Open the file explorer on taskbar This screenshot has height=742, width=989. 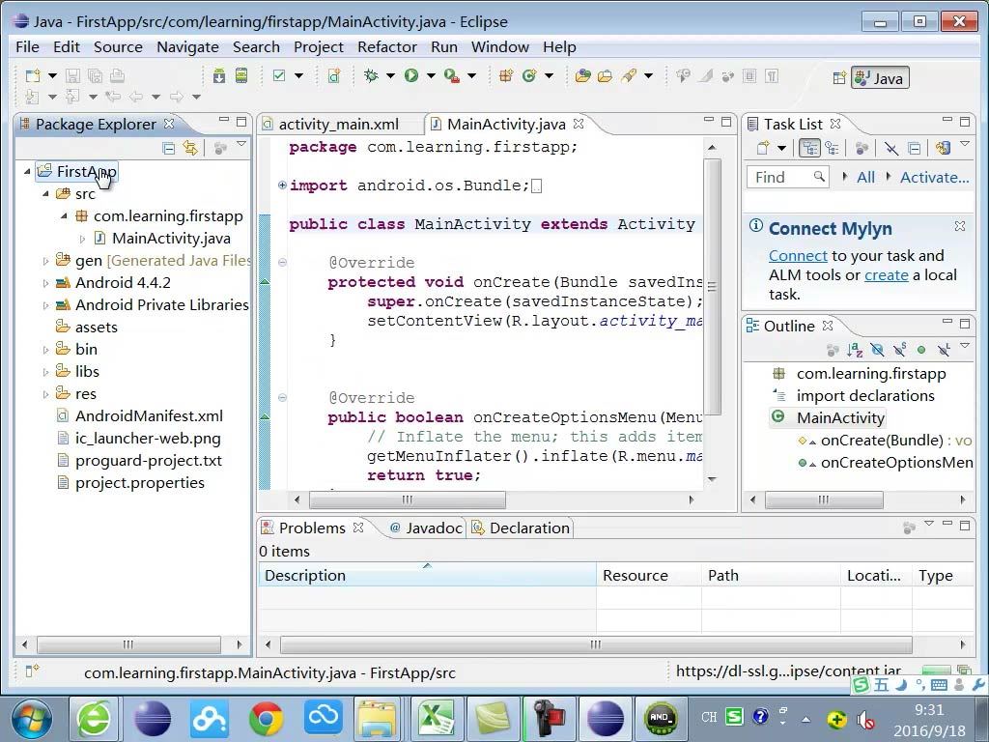click(379, 718)
